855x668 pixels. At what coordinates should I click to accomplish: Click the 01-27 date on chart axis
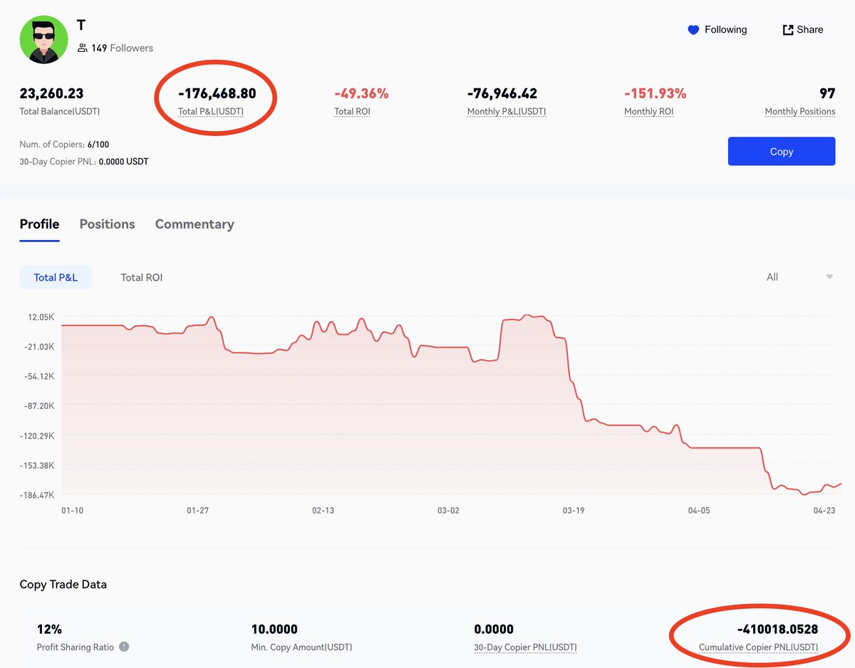[197, 511]
